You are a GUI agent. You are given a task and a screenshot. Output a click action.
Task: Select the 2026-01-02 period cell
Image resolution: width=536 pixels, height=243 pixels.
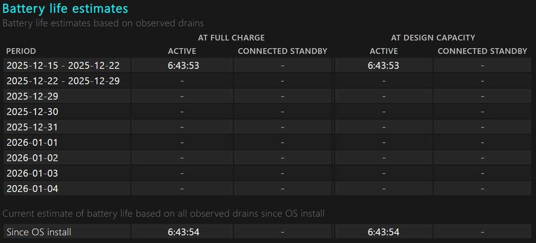32,158
